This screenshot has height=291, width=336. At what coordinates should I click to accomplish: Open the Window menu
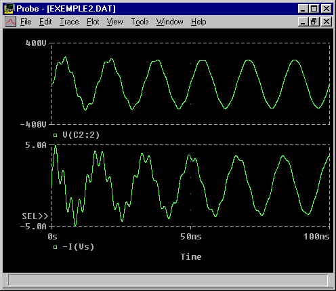tap(170, 22)
